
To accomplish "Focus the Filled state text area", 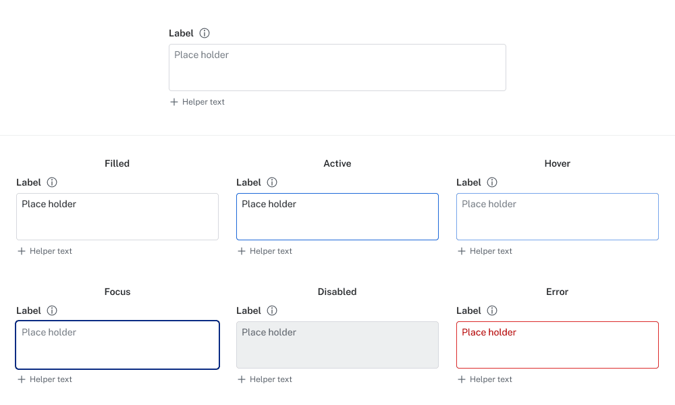I will (x=117, y=217).
